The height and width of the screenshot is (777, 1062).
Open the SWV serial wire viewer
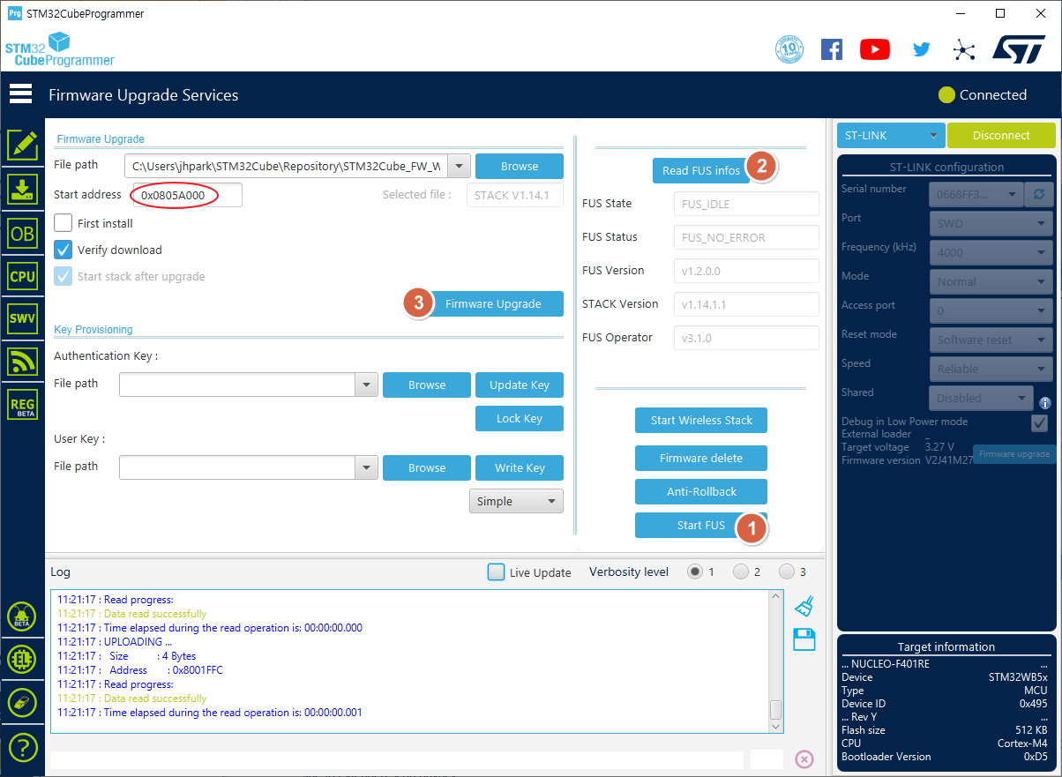(x=22, y=318)
